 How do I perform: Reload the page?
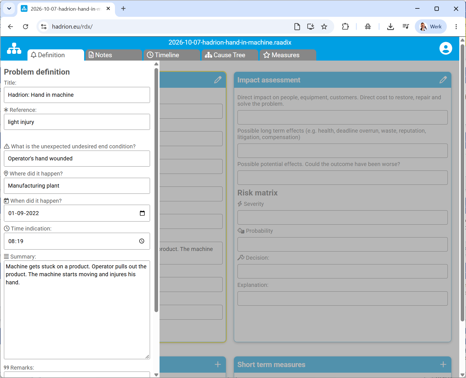click(x=26, y=27)
